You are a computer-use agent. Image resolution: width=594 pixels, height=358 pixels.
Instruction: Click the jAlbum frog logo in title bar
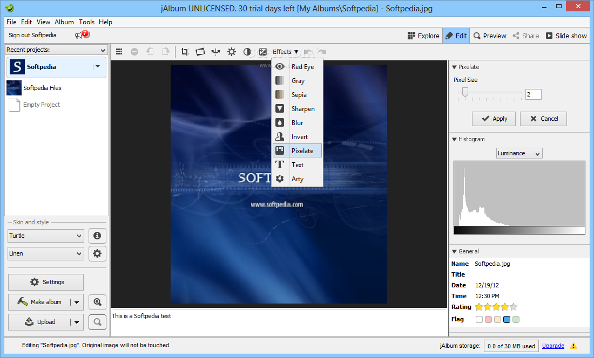point(10,8)
